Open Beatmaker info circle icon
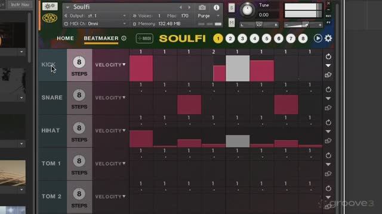 [x=124, y=38]
